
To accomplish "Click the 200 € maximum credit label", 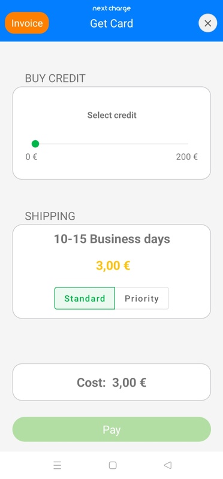I will pyautogui.click(x=187, y=157).
